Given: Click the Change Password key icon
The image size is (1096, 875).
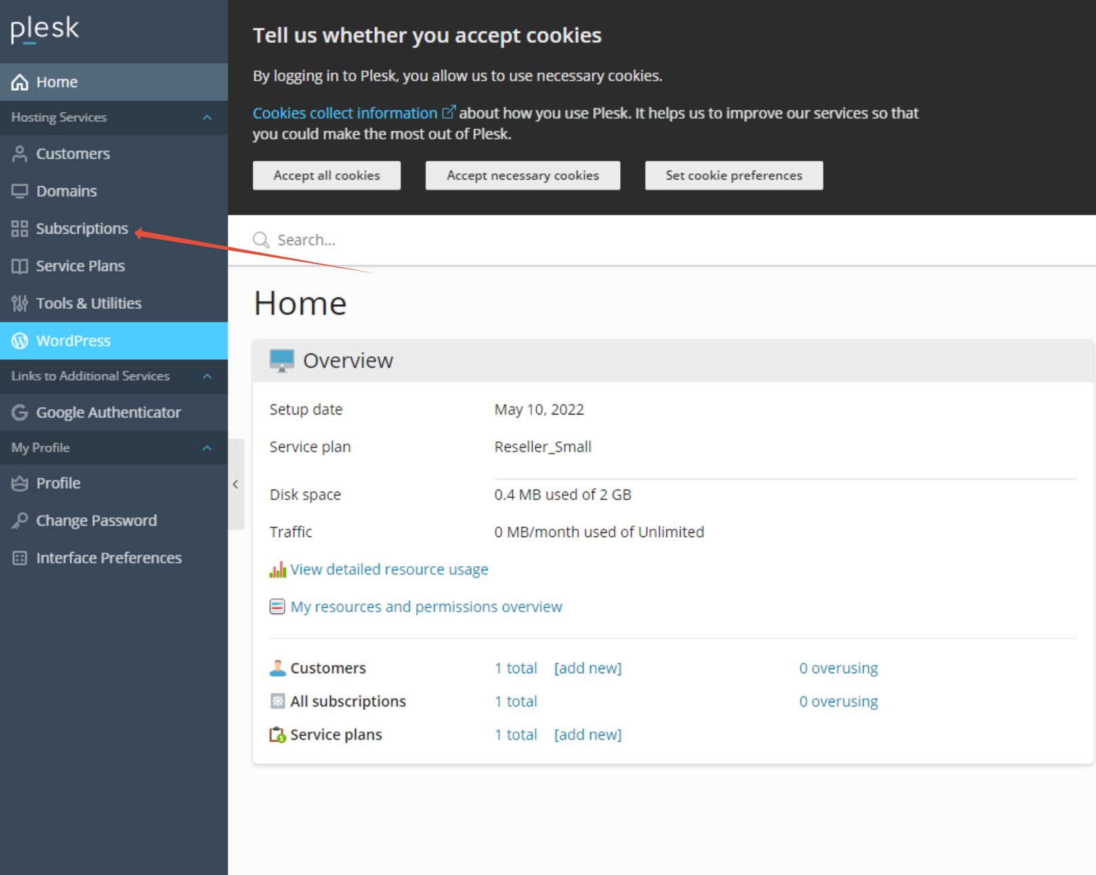Looking at the screenshot, I should pyautogui.click(x=20, y=520).
